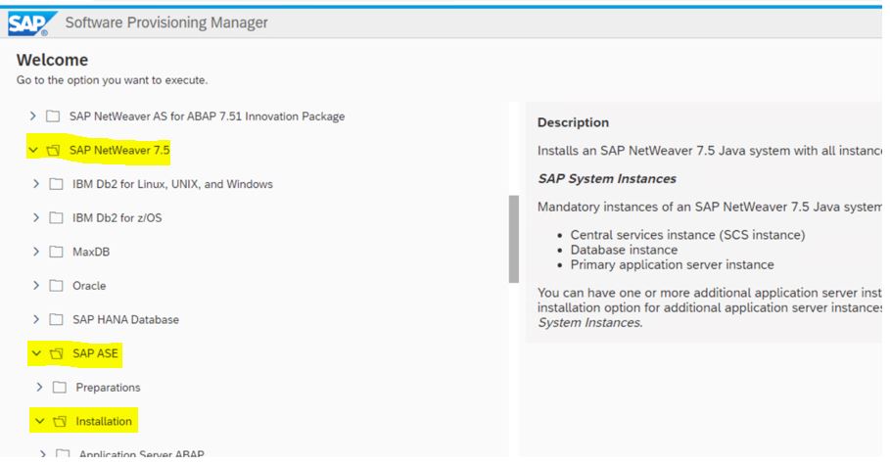The height and width of the screenshot is (465, 890).
Task: Click folder icon beside IBM Db2 for Linux
Action: (x=56, y=184)
